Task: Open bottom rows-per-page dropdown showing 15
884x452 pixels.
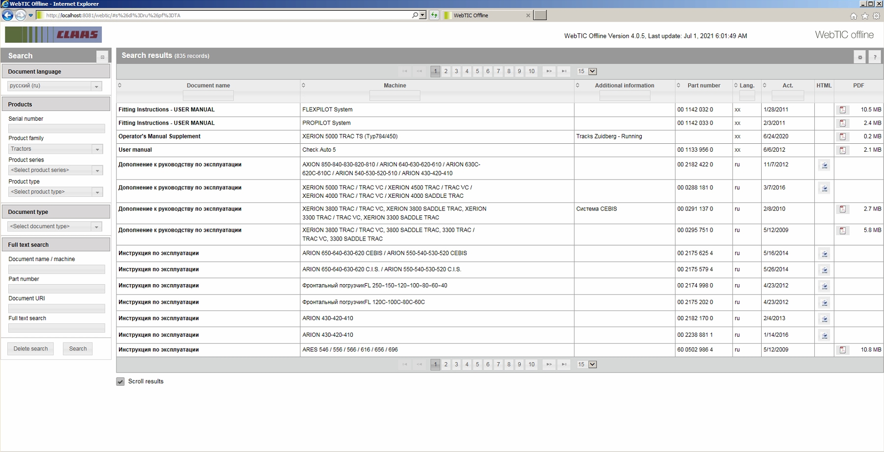Action: pos(587,364)
